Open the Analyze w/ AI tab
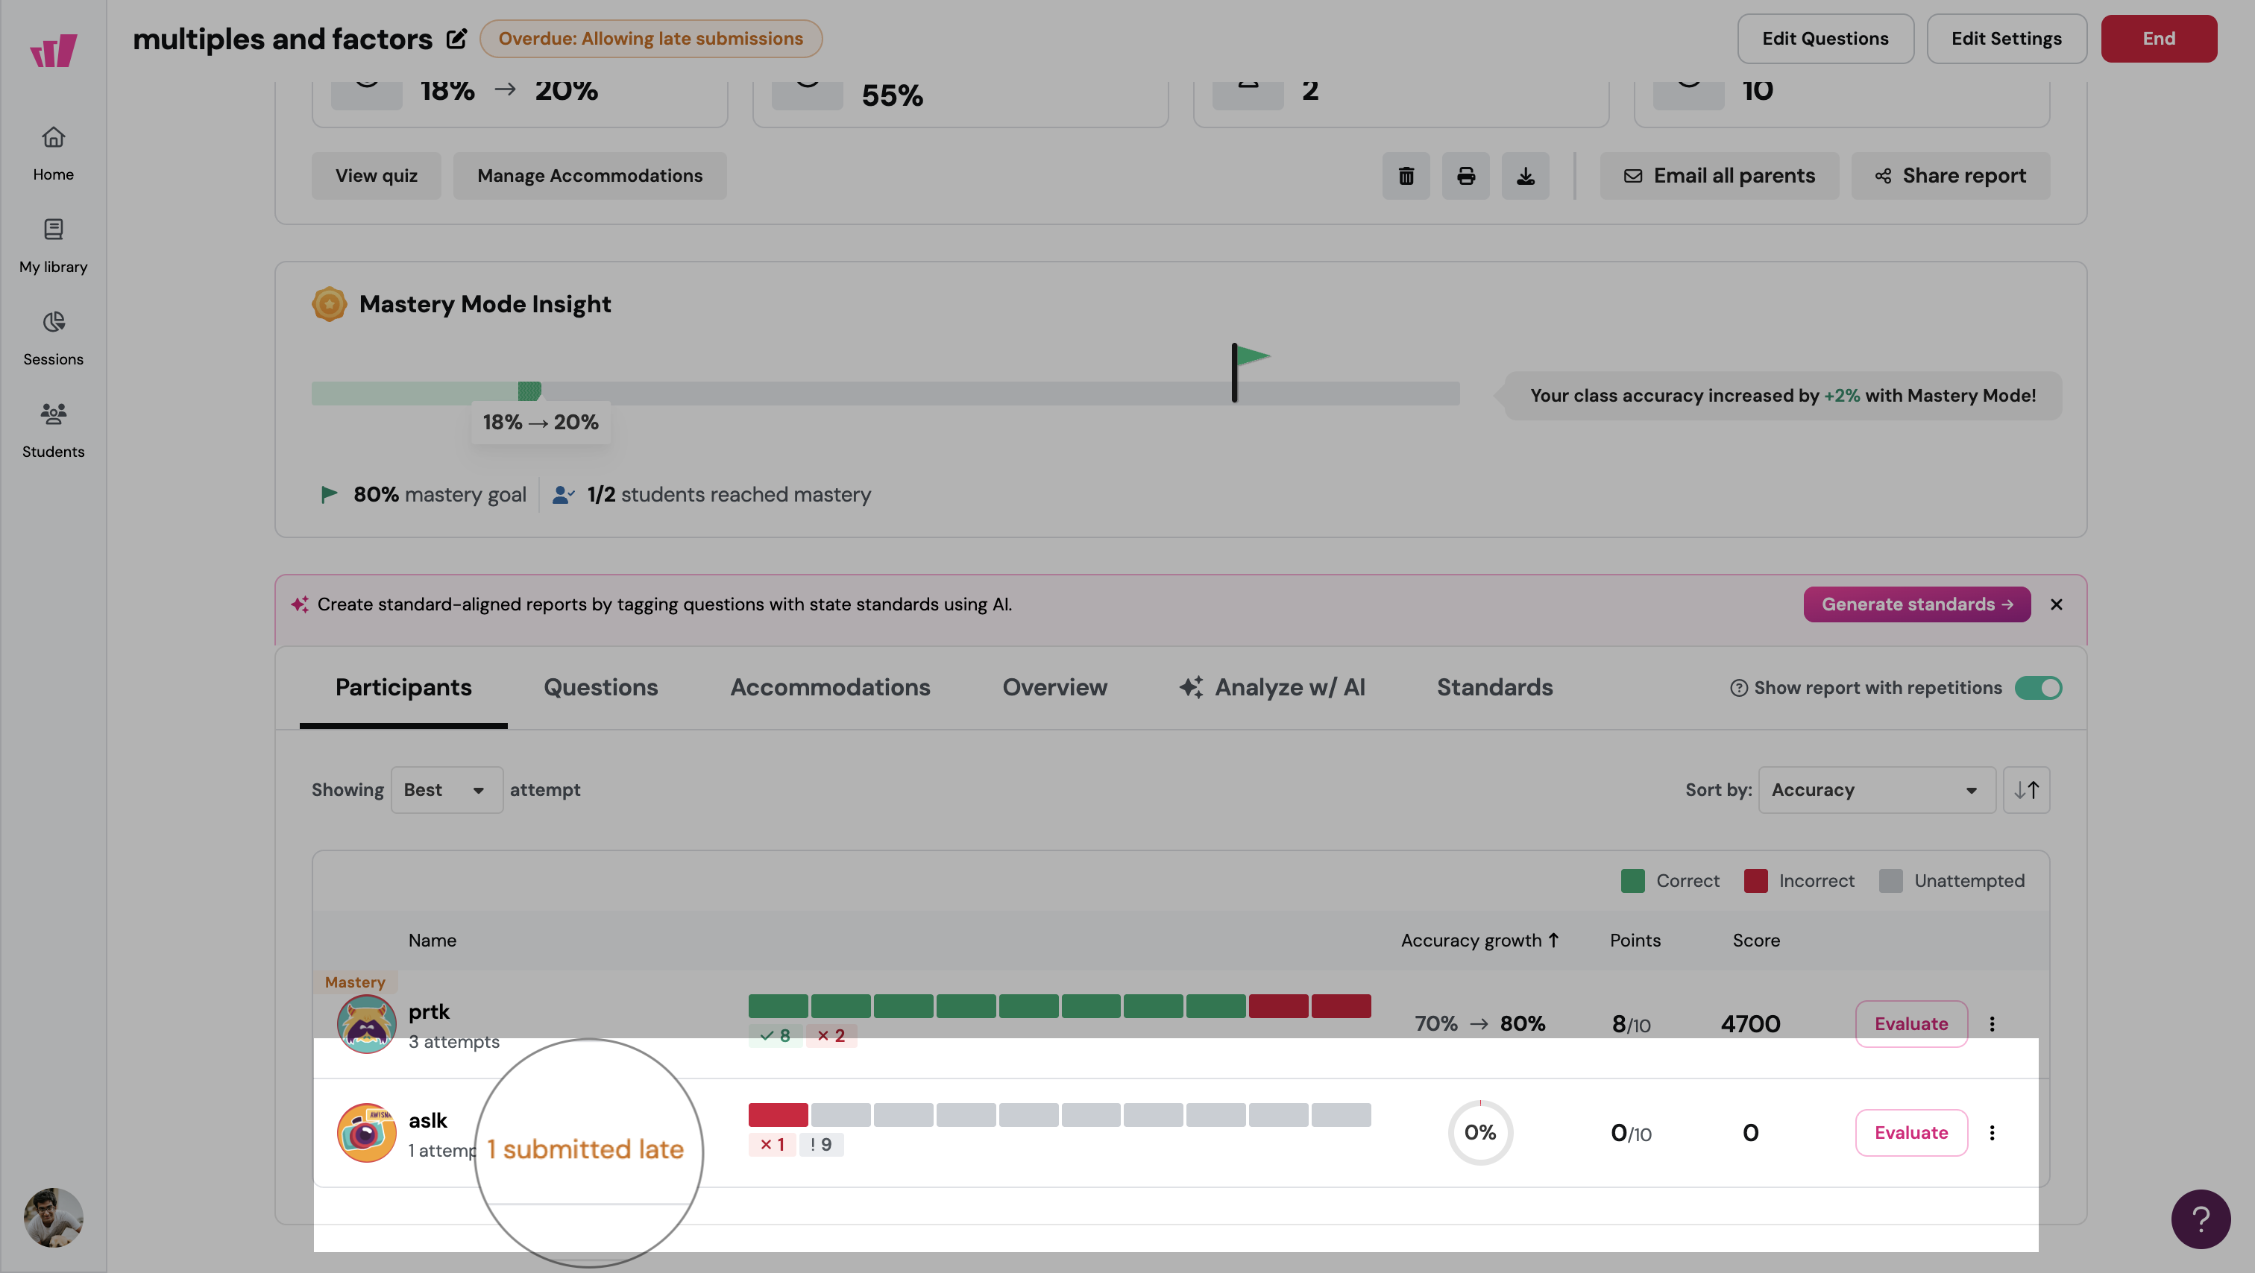 coord(1271,688)
